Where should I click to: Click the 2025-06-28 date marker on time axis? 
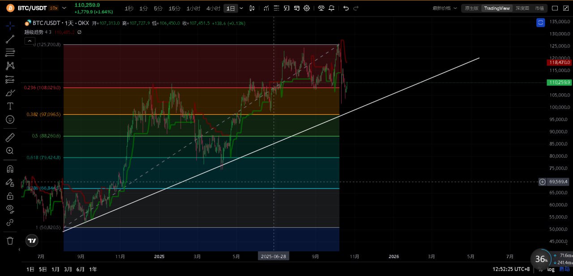[x=274, y=256]
